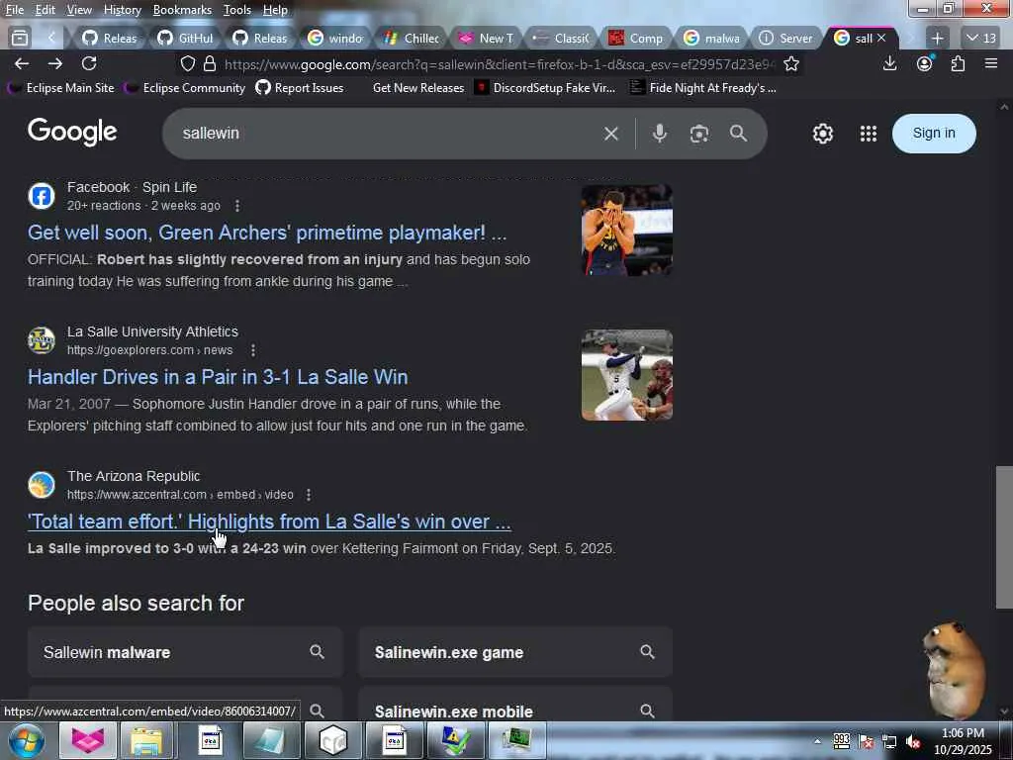The width and height of the screenshot is (1013, 760).
Task: Open the Extensions puzzle icon
Action: point(958,63)
